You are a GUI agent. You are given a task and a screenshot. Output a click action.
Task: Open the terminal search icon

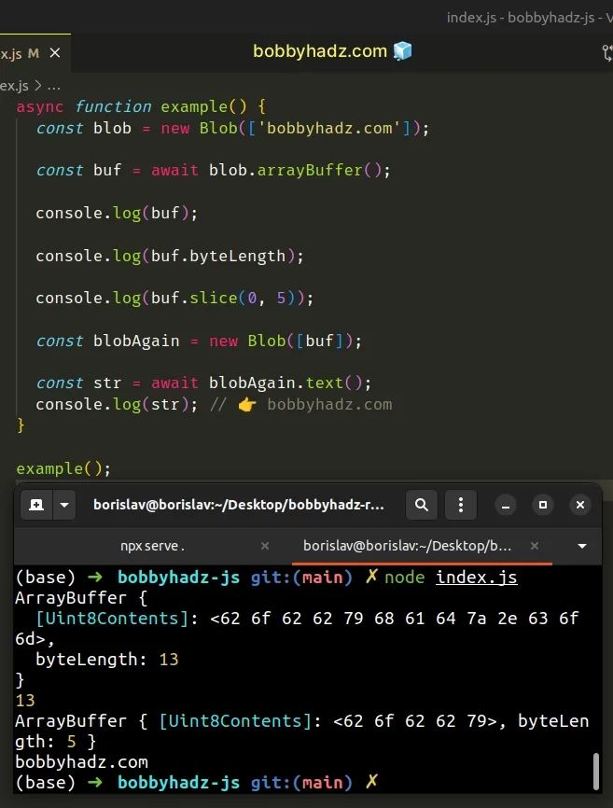tap(422, 505)
